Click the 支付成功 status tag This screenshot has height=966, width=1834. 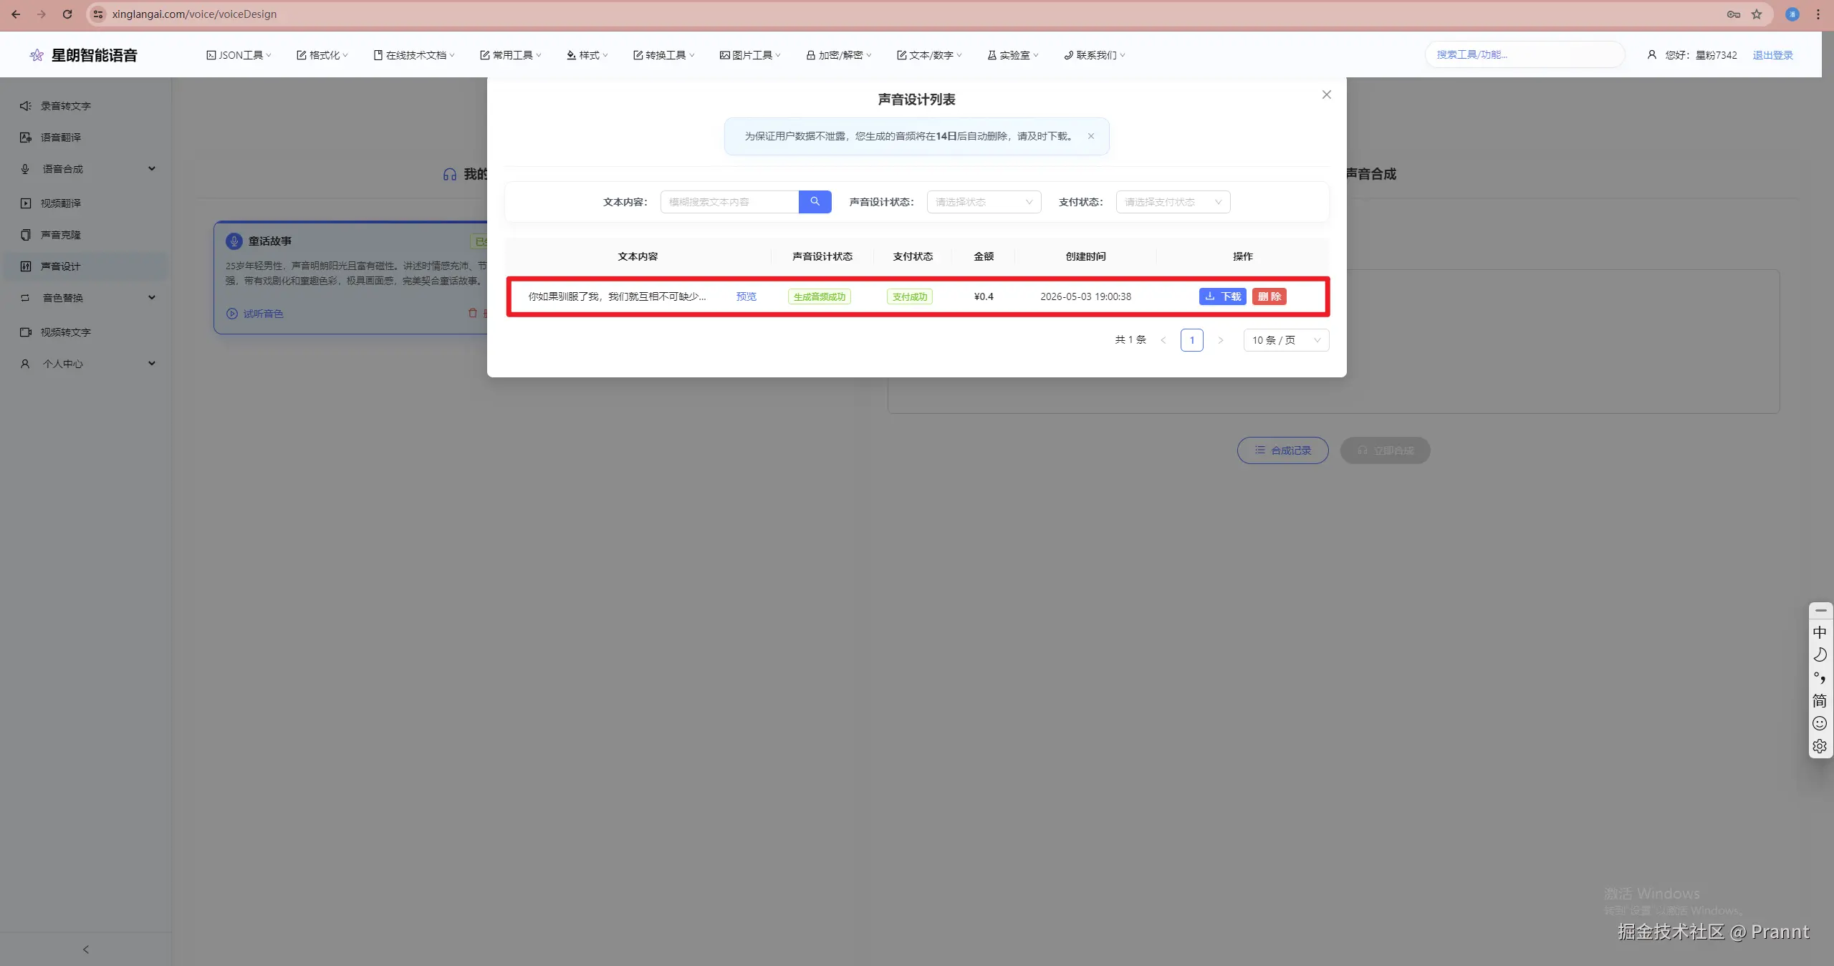[x=909, y=296]
